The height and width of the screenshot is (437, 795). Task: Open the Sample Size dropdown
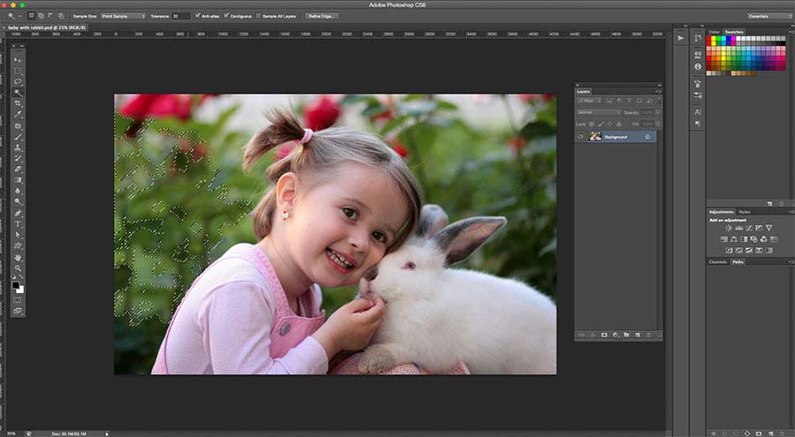(124, 16)
